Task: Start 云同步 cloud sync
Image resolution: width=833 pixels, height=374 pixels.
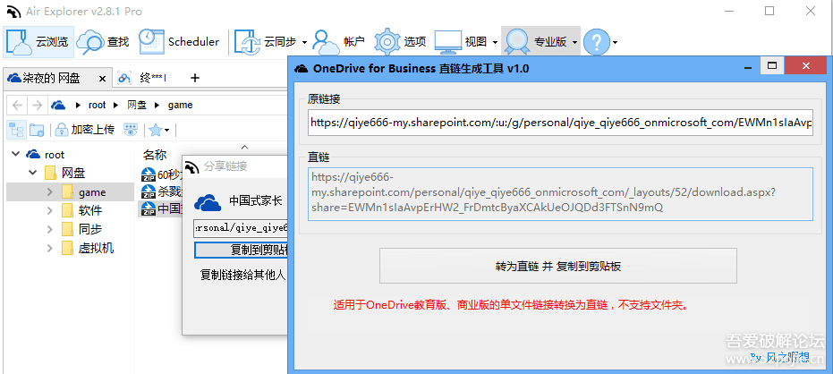Action: (267, 41)
